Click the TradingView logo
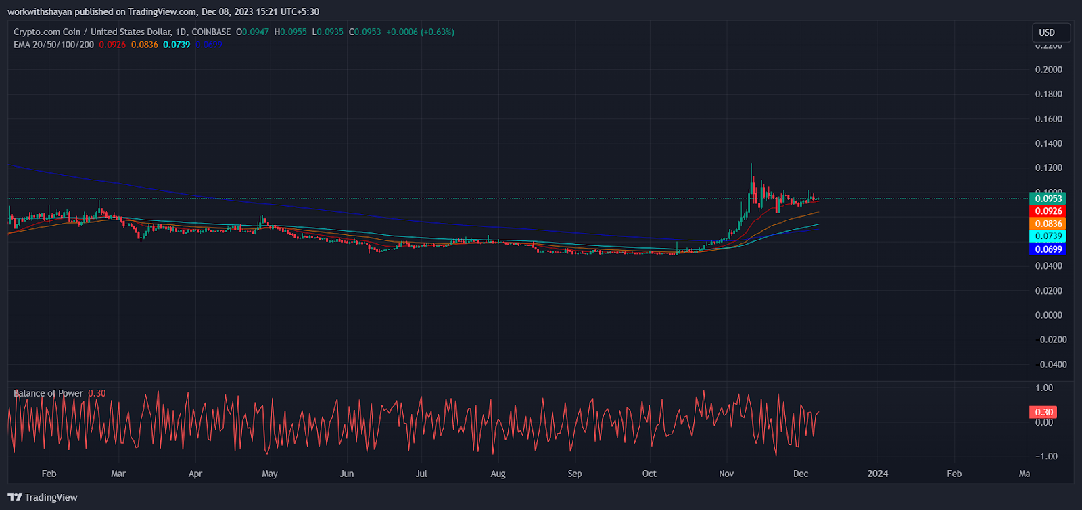 click(43, 497)
